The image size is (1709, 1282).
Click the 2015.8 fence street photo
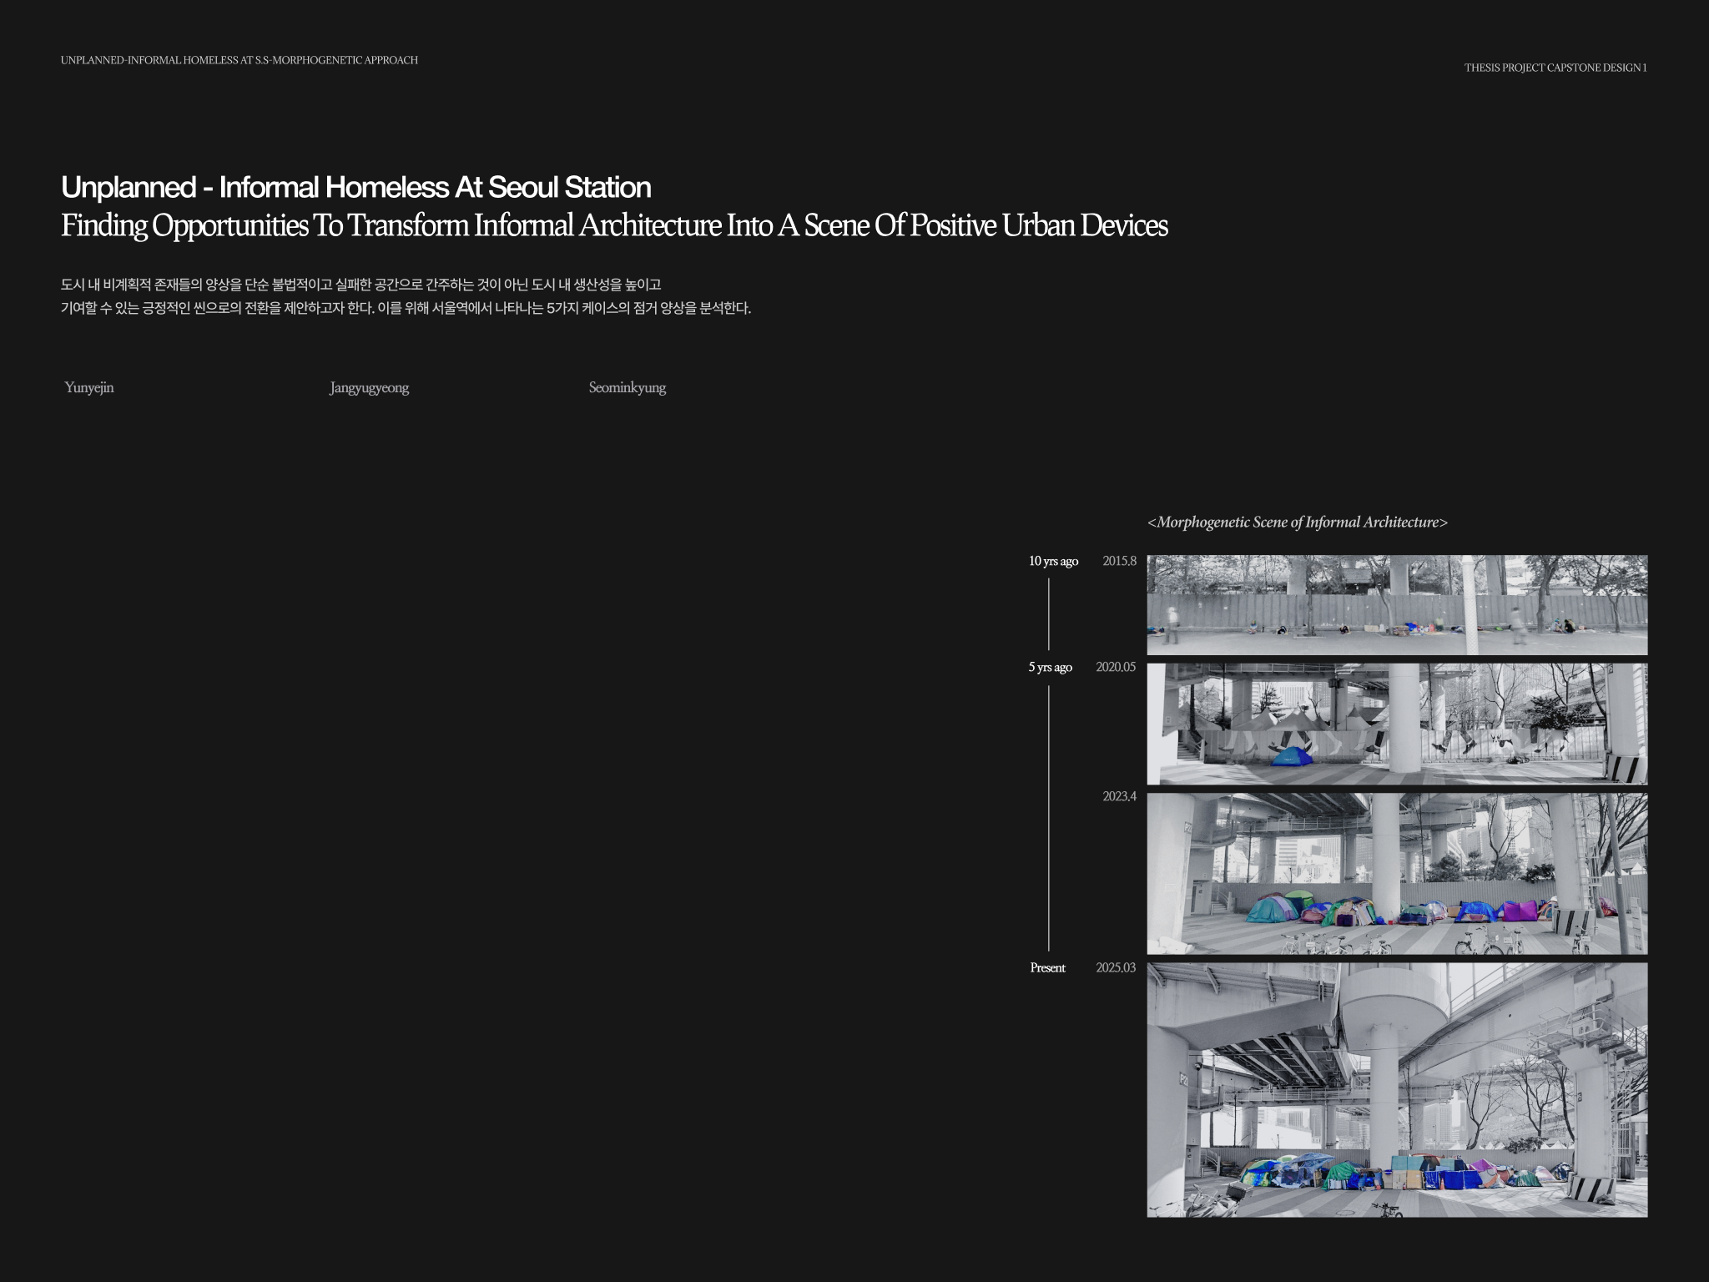pos(1396,604)
